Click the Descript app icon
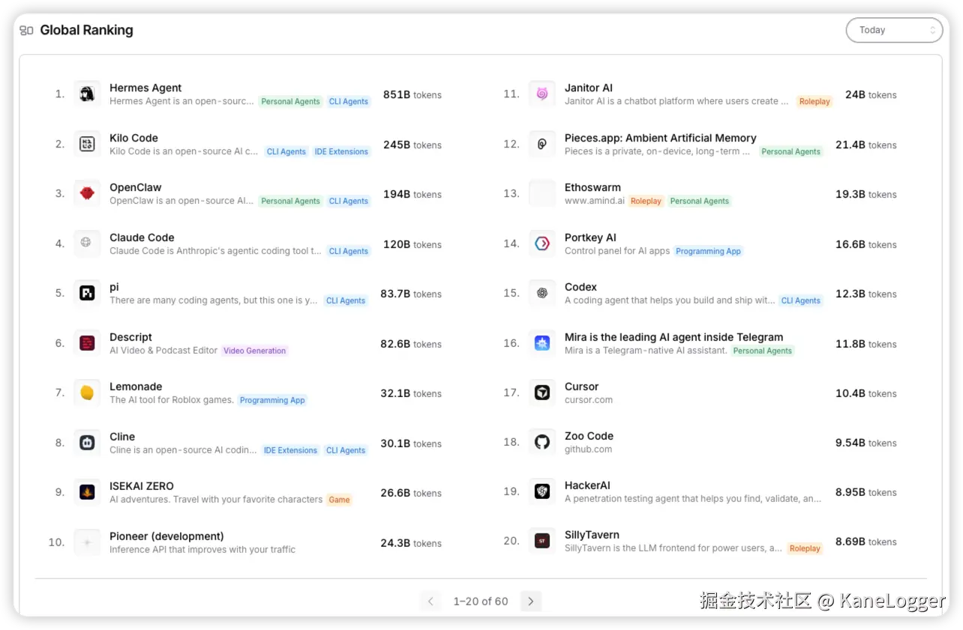Viewport: 963px width, 630px height. (x=87, y=344)
